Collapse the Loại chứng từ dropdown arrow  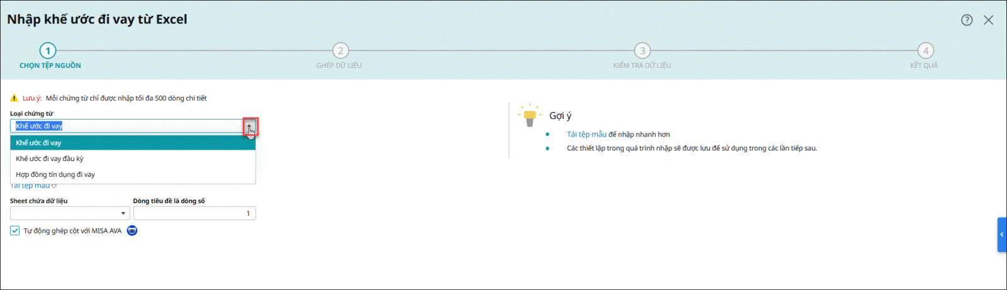click(250, 126)
